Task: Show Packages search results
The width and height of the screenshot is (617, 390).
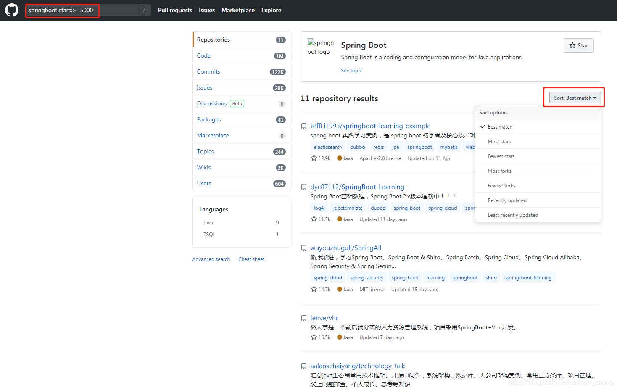Action: click(x=241, y=119)
